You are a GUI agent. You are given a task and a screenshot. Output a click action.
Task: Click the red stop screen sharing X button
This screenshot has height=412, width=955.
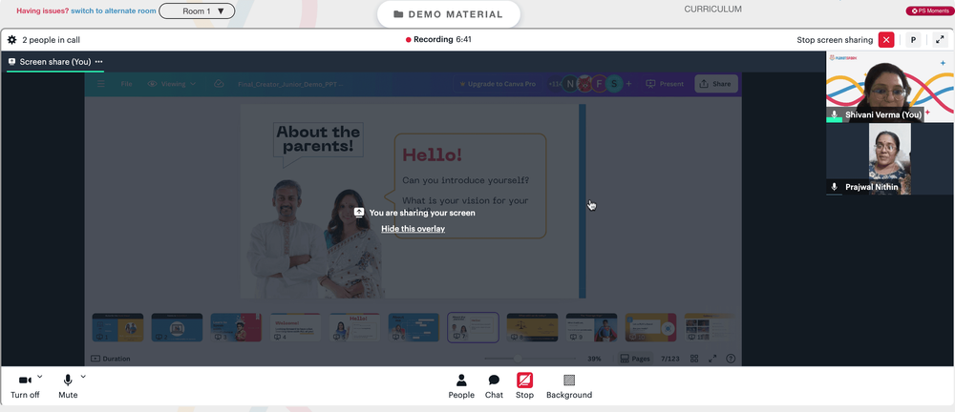click(x=886, y=40)
